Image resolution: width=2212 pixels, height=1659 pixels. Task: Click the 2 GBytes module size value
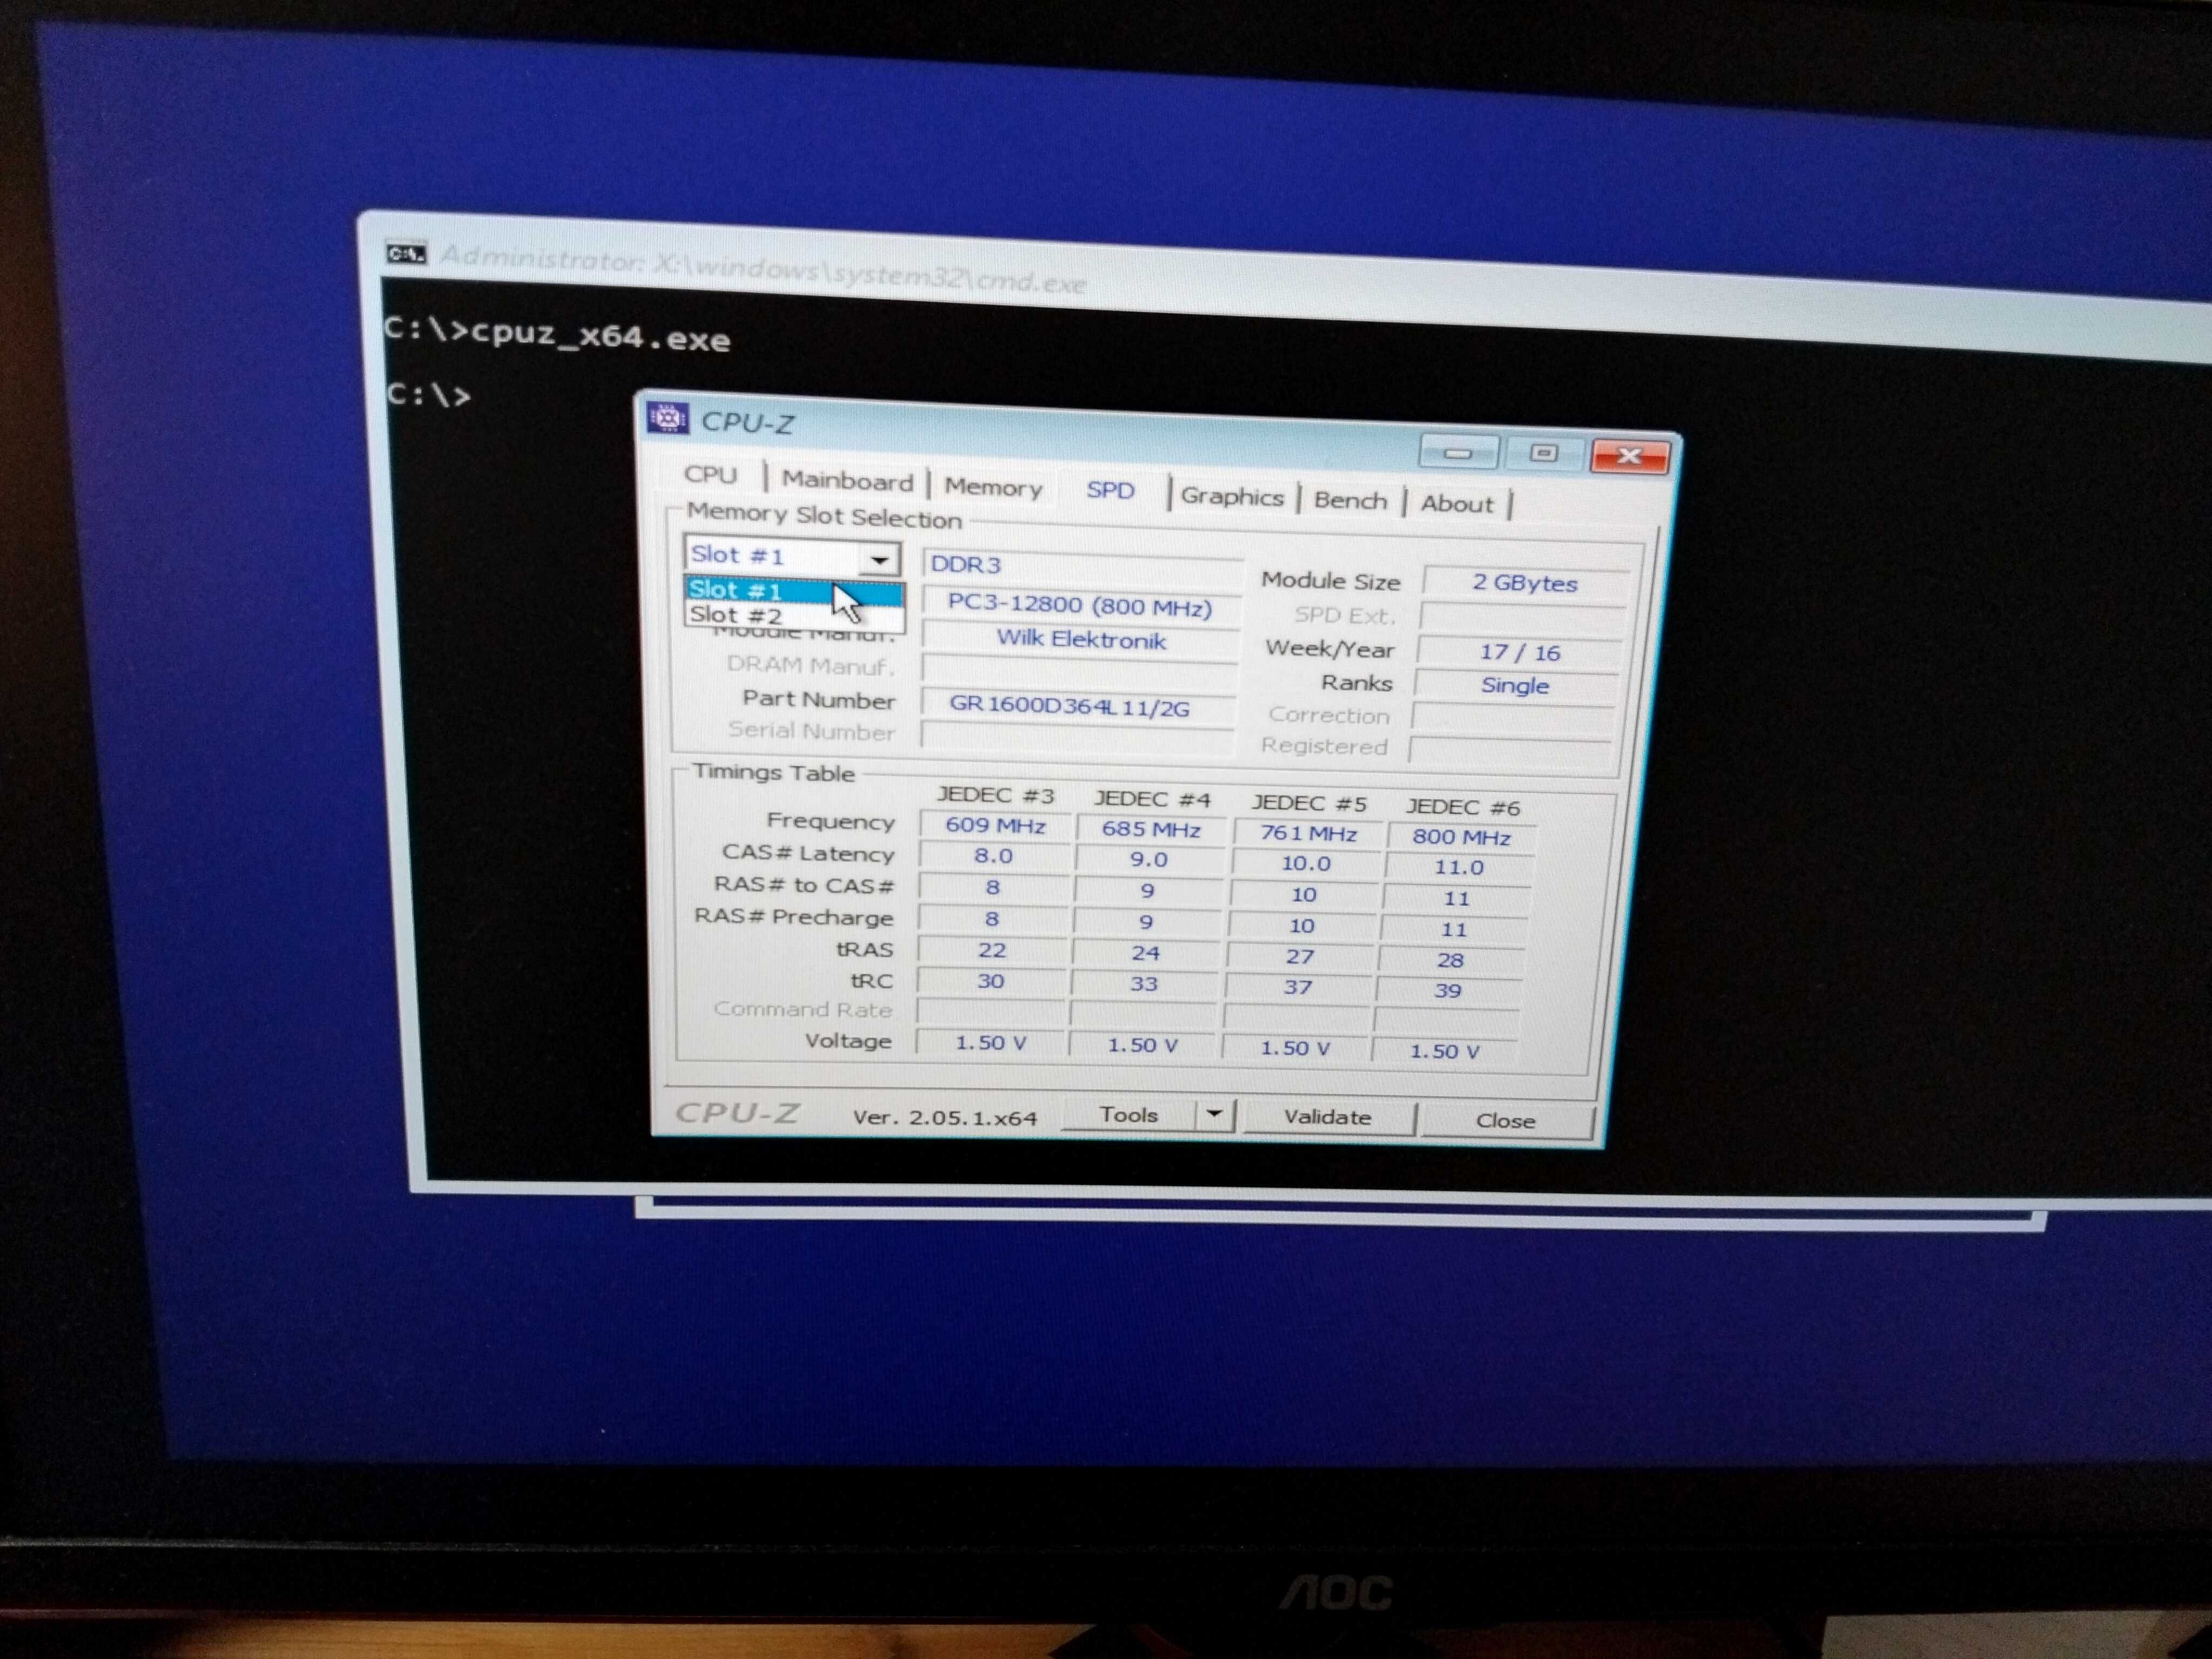tap(1524, 584)
